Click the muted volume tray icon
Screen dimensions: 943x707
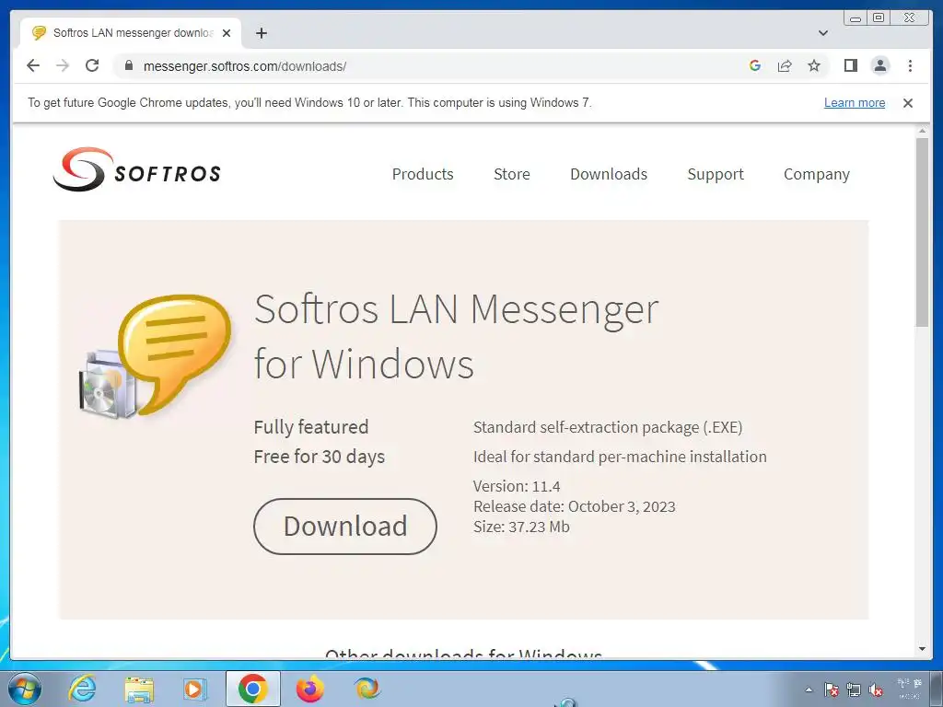(x=876, y=690)
